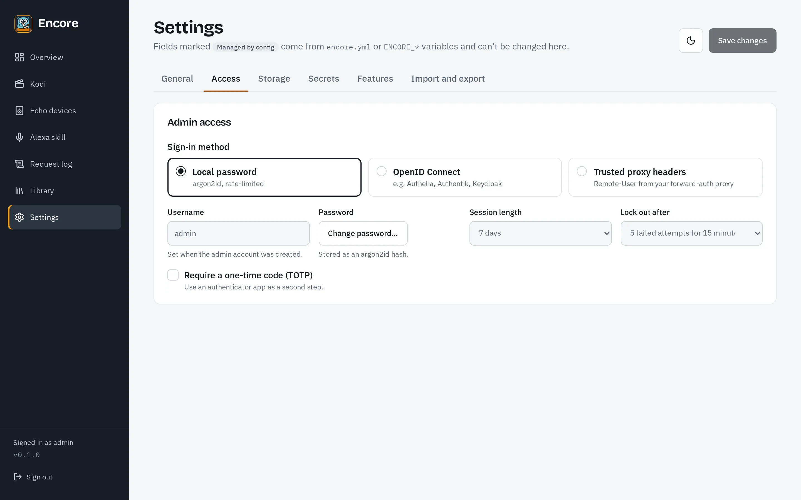Screen dimensions: 801x500
Task: Switch to the General tab
Action: click(x=177, y=79)
